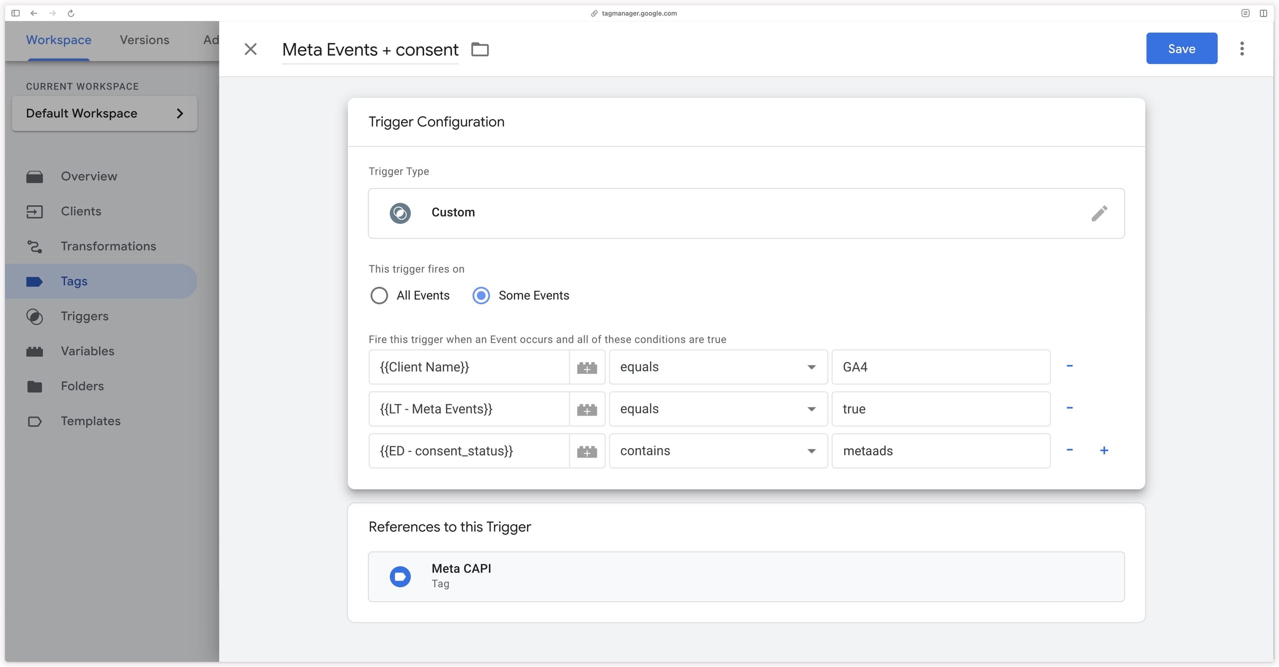Click the metaads value input field
The image size is (1279, 667).
(x=941, y=451)
